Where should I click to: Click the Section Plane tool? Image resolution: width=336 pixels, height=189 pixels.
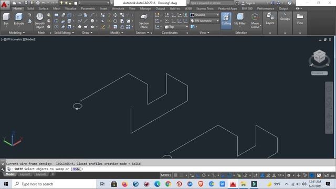[144, 21]
